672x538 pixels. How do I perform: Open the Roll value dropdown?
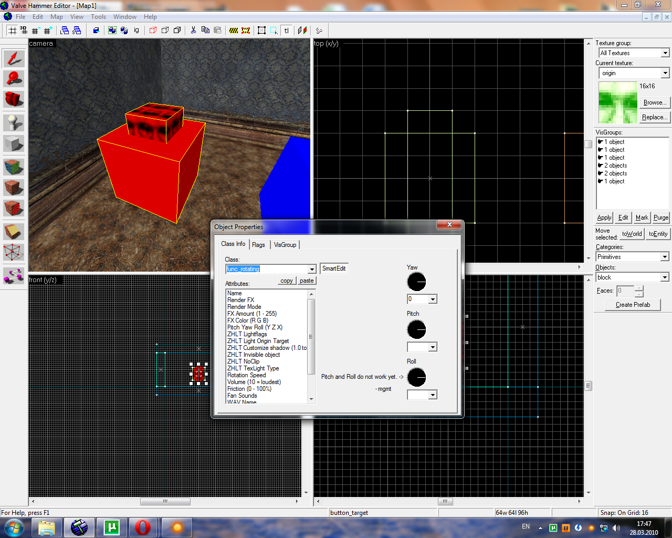click(433, 395)
